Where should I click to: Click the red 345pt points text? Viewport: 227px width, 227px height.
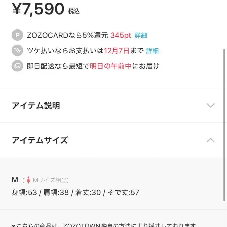click(x=121, y=35)
